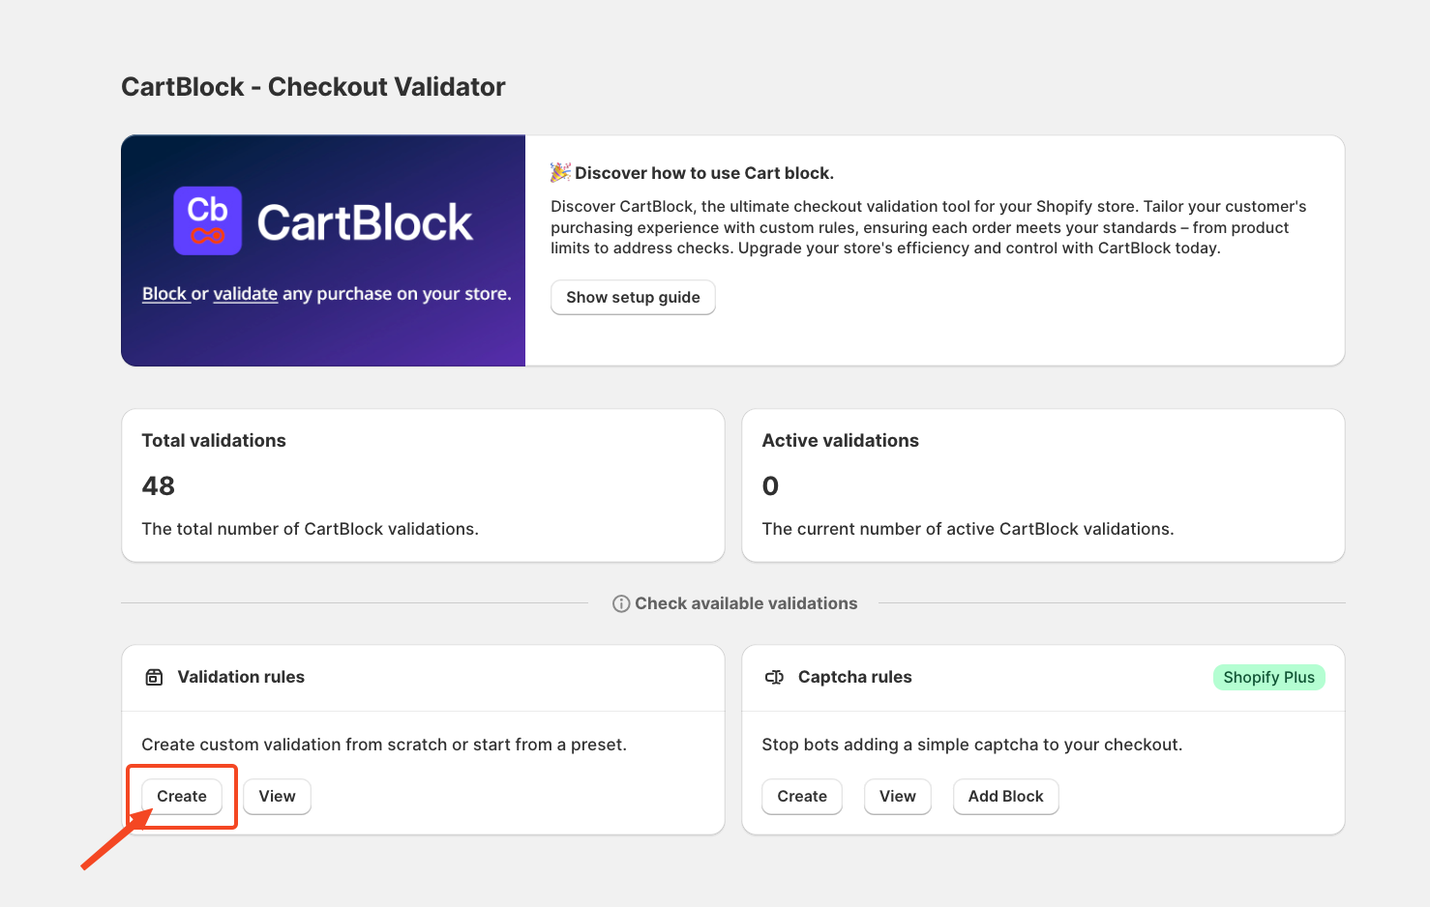Screen dimensions: 1430x907
Task: Click the Show setup guide button
Action: [633, 298]
